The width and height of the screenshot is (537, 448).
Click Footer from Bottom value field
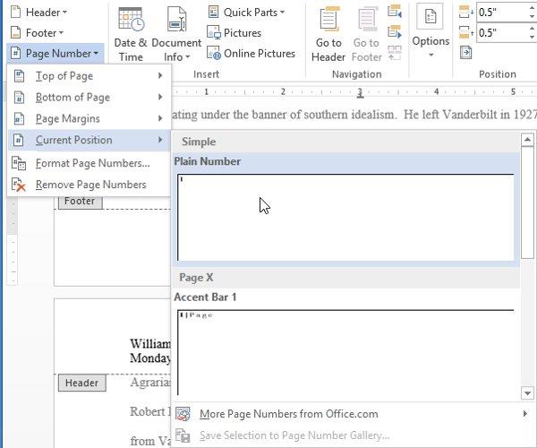(502, 33)
